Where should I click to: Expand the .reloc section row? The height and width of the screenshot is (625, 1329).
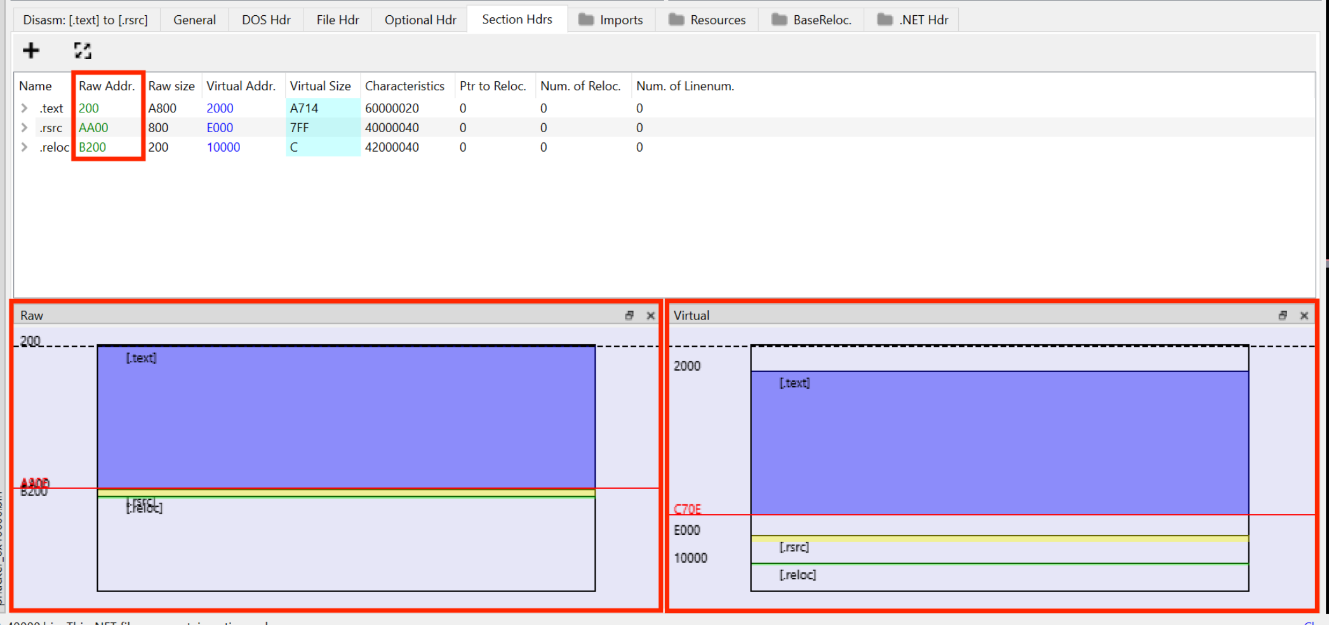pyautogui.click(x=25, y=147)
